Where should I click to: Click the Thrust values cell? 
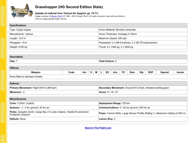point(143,47)
